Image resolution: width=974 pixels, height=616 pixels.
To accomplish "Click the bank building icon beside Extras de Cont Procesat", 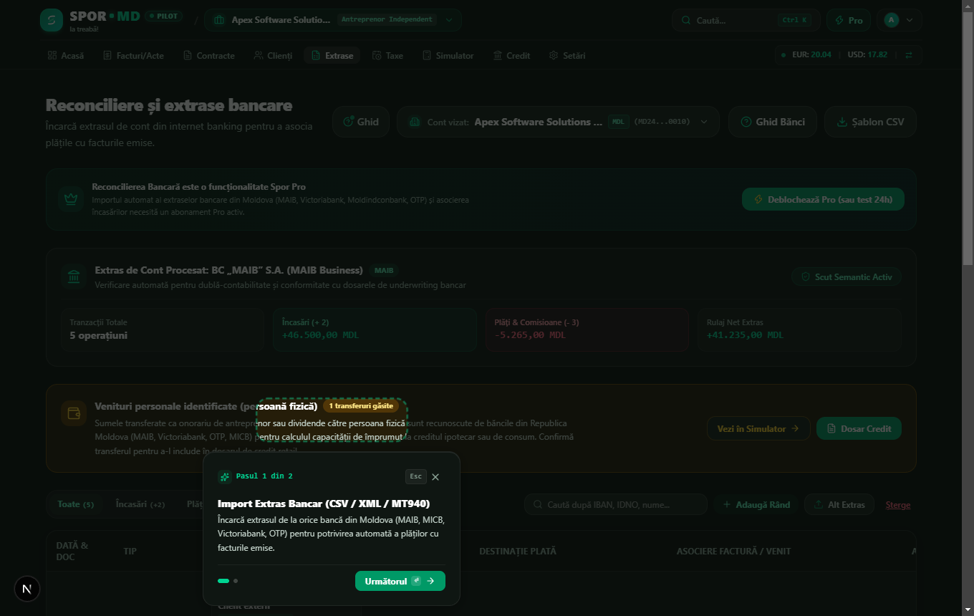I will (73, 277).
